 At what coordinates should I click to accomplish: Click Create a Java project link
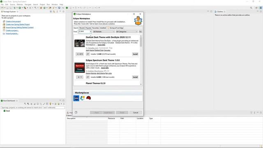[13, 21]
